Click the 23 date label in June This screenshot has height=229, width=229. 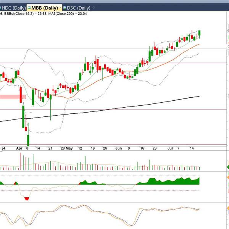[154, 148]
